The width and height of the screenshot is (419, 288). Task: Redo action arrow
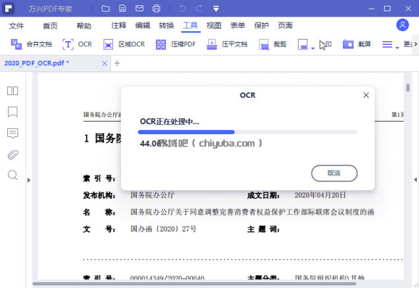coord(199,9)
